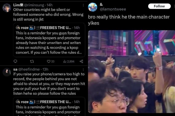Screen dimensions: 175x116
Task: Open the roze quoted tweet in Lim's post
Action: [x=49, y=40]
